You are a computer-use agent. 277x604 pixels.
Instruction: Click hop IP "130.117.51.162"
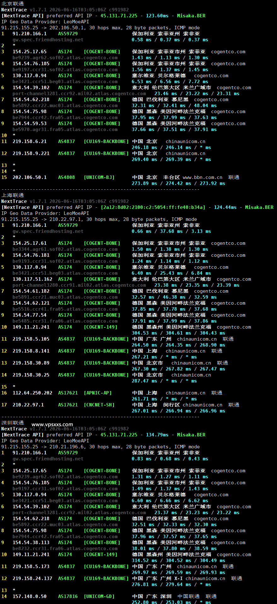point(32,279)
